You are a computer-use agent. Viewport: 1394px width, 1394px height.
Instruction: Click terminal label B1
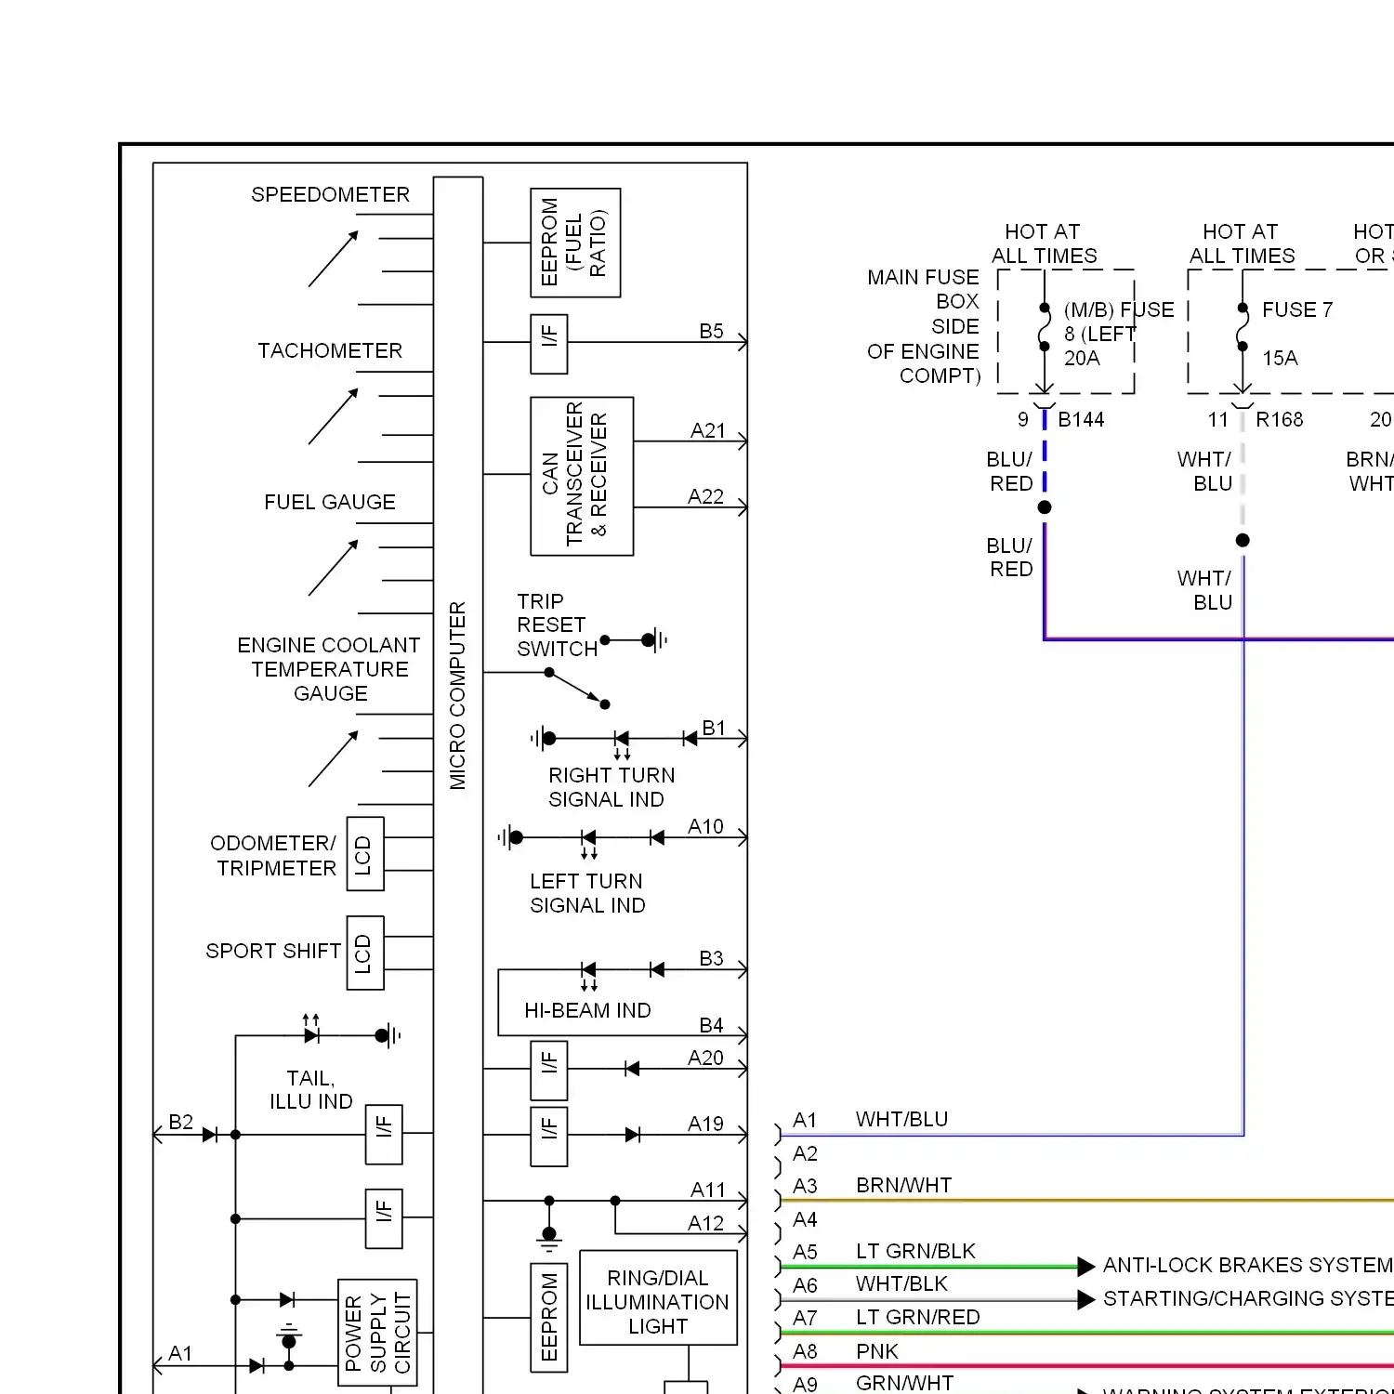pos(714,728)
